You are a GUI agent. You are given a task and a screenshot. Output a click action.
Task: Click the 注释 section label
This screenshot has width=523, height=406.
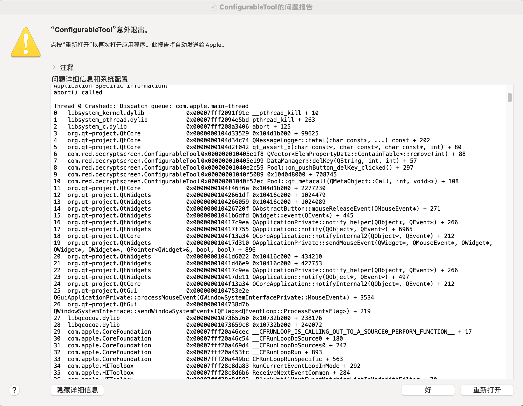(67, 68)
